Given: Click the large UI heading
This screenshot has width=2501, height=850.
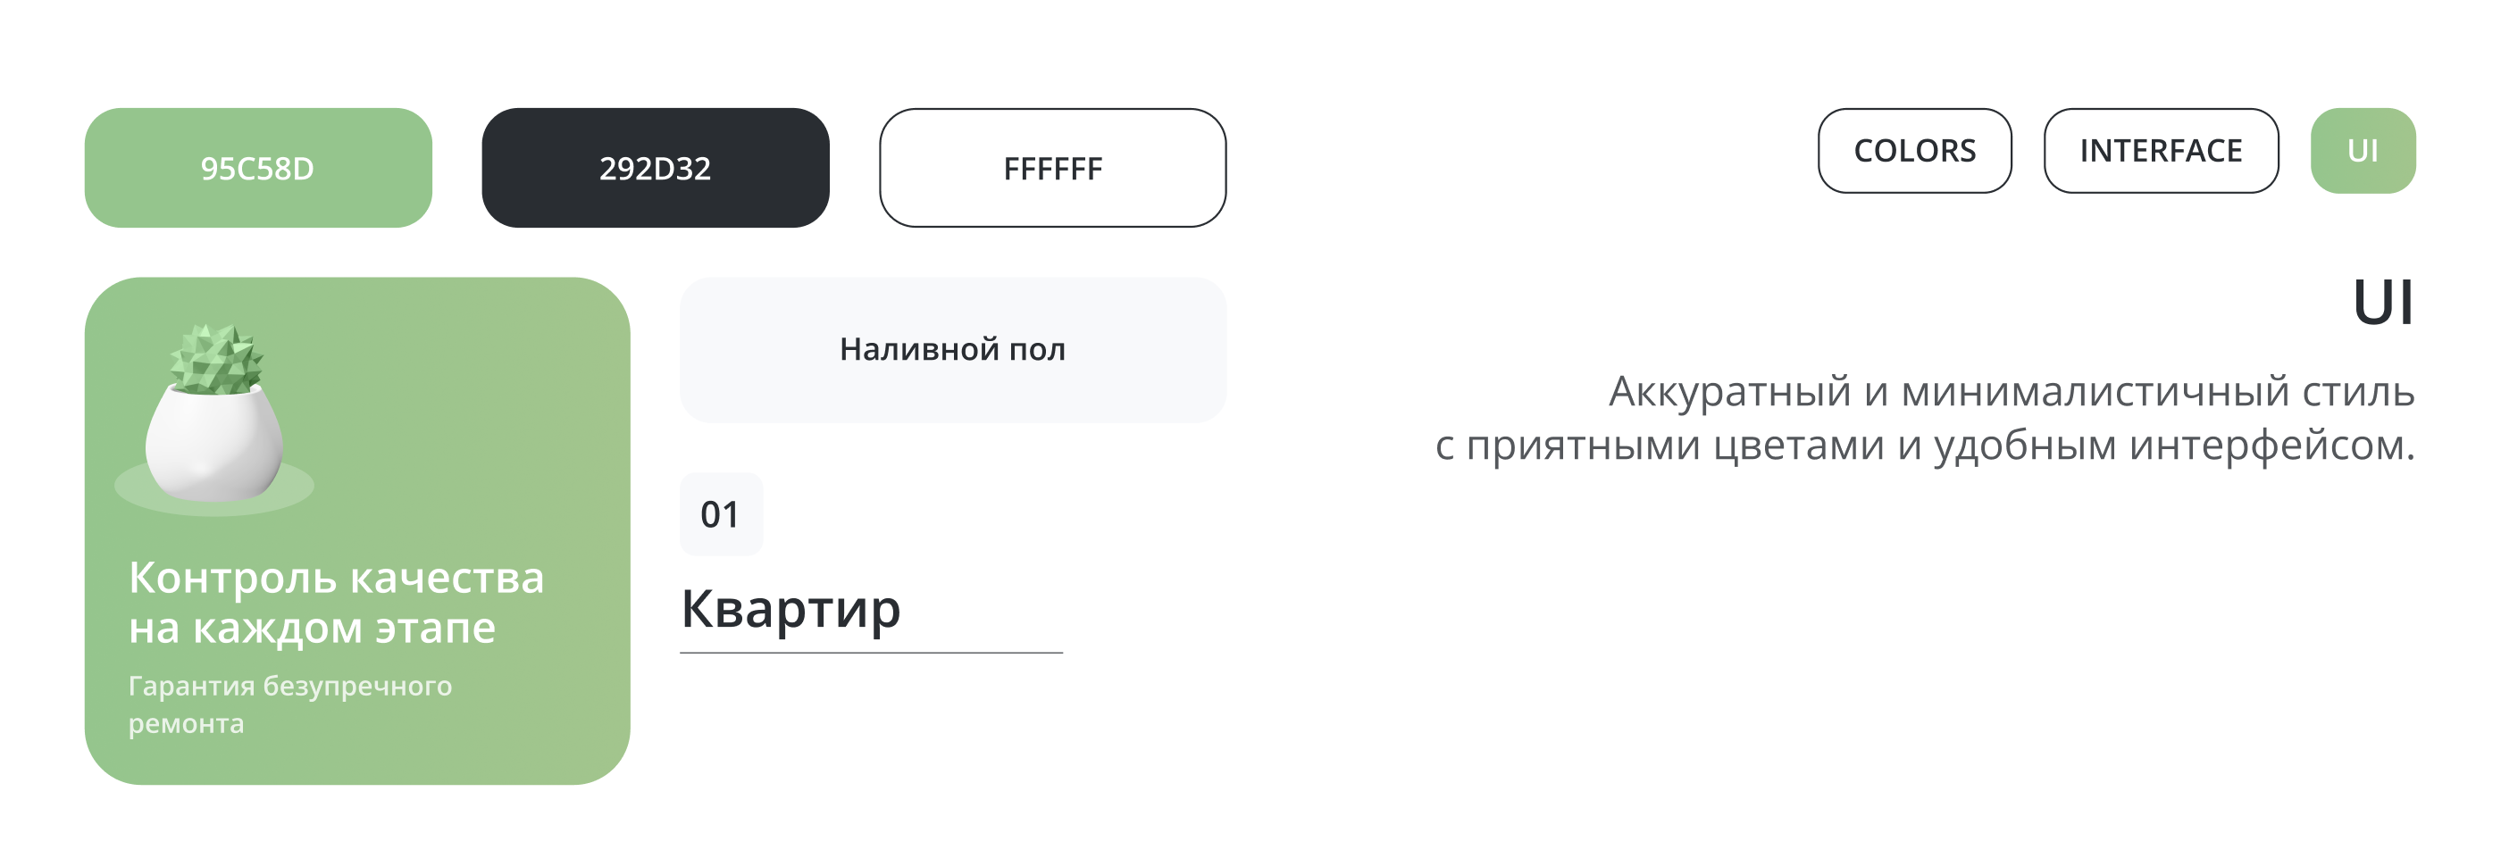Looking at the screenshot, I should [x=2382, y=303].
